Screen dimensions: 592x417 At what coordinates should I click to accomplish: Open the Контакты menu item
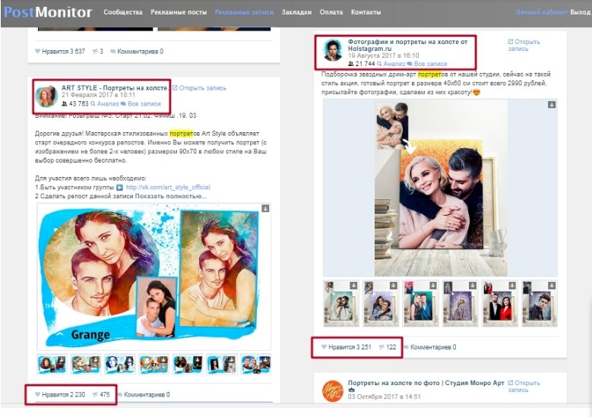[x=366, y=12]
